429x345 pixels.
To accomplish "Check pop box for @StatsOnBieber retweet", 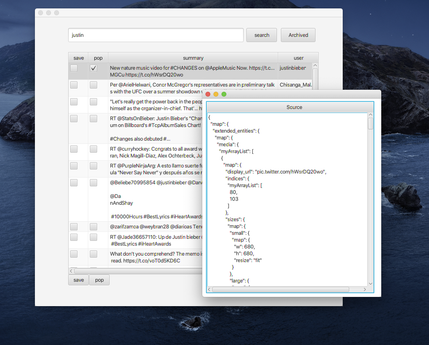I will click(x=94, y=119).
